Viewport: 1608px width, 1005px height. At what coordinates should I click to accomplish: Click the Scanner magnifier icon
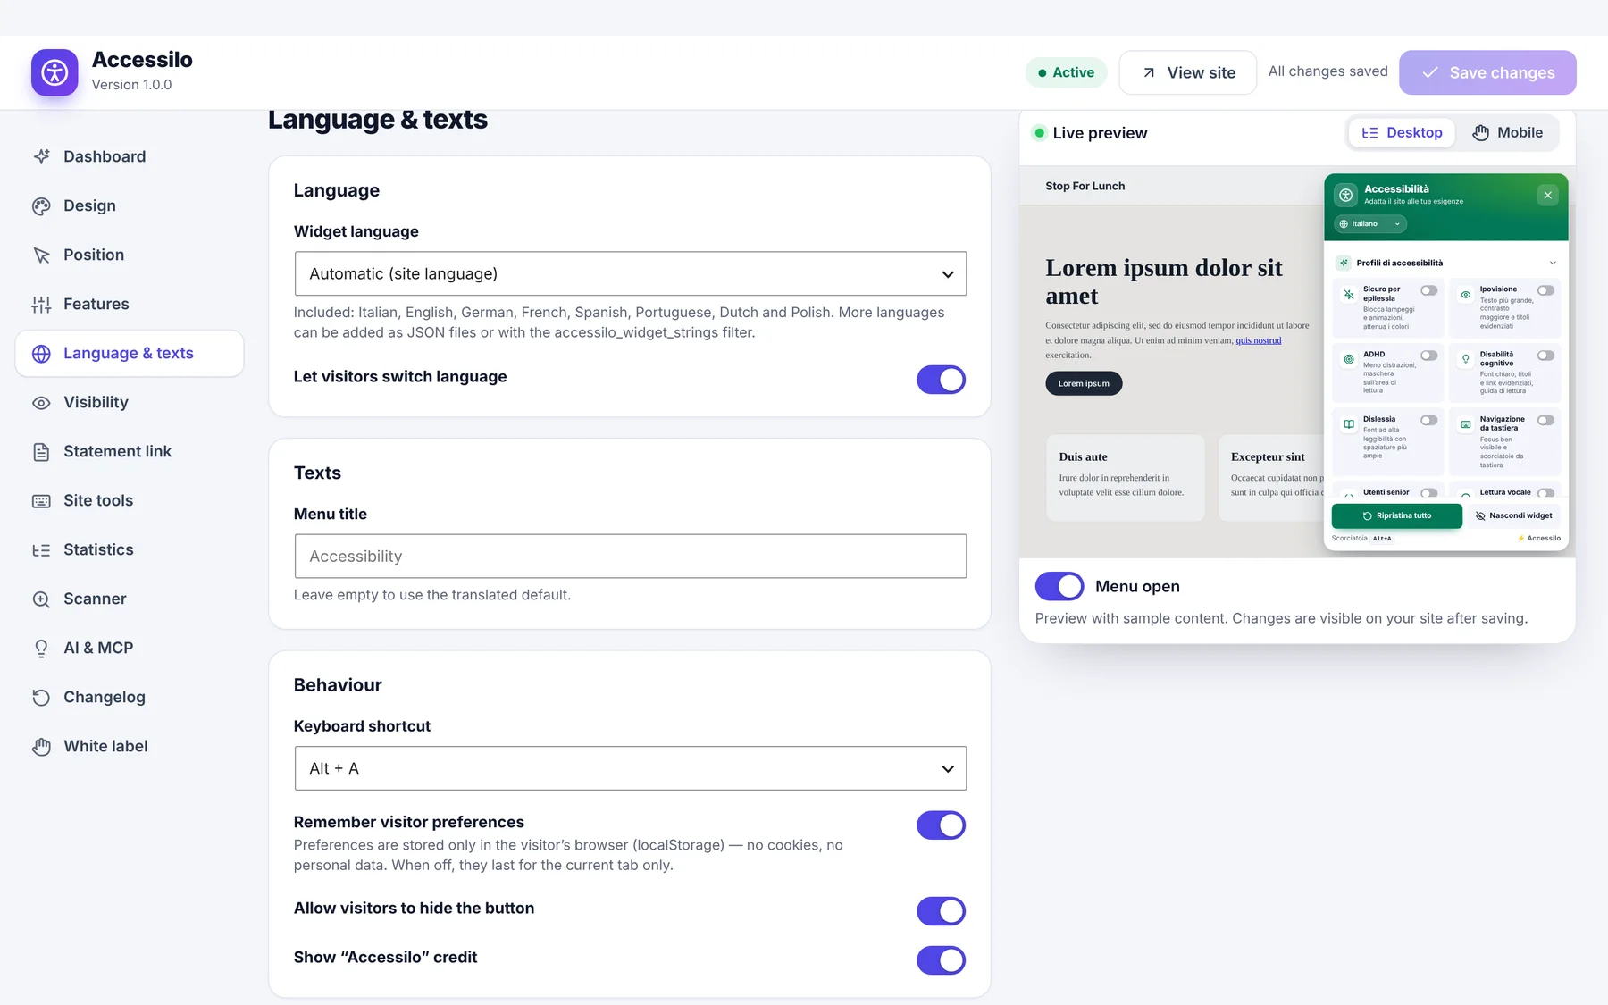(41, 599)
